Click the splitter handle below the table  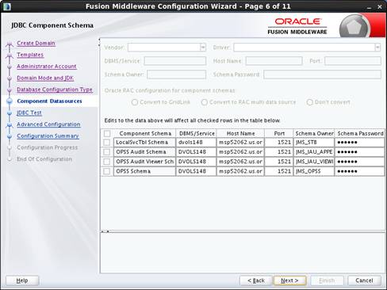coord(105,231)
